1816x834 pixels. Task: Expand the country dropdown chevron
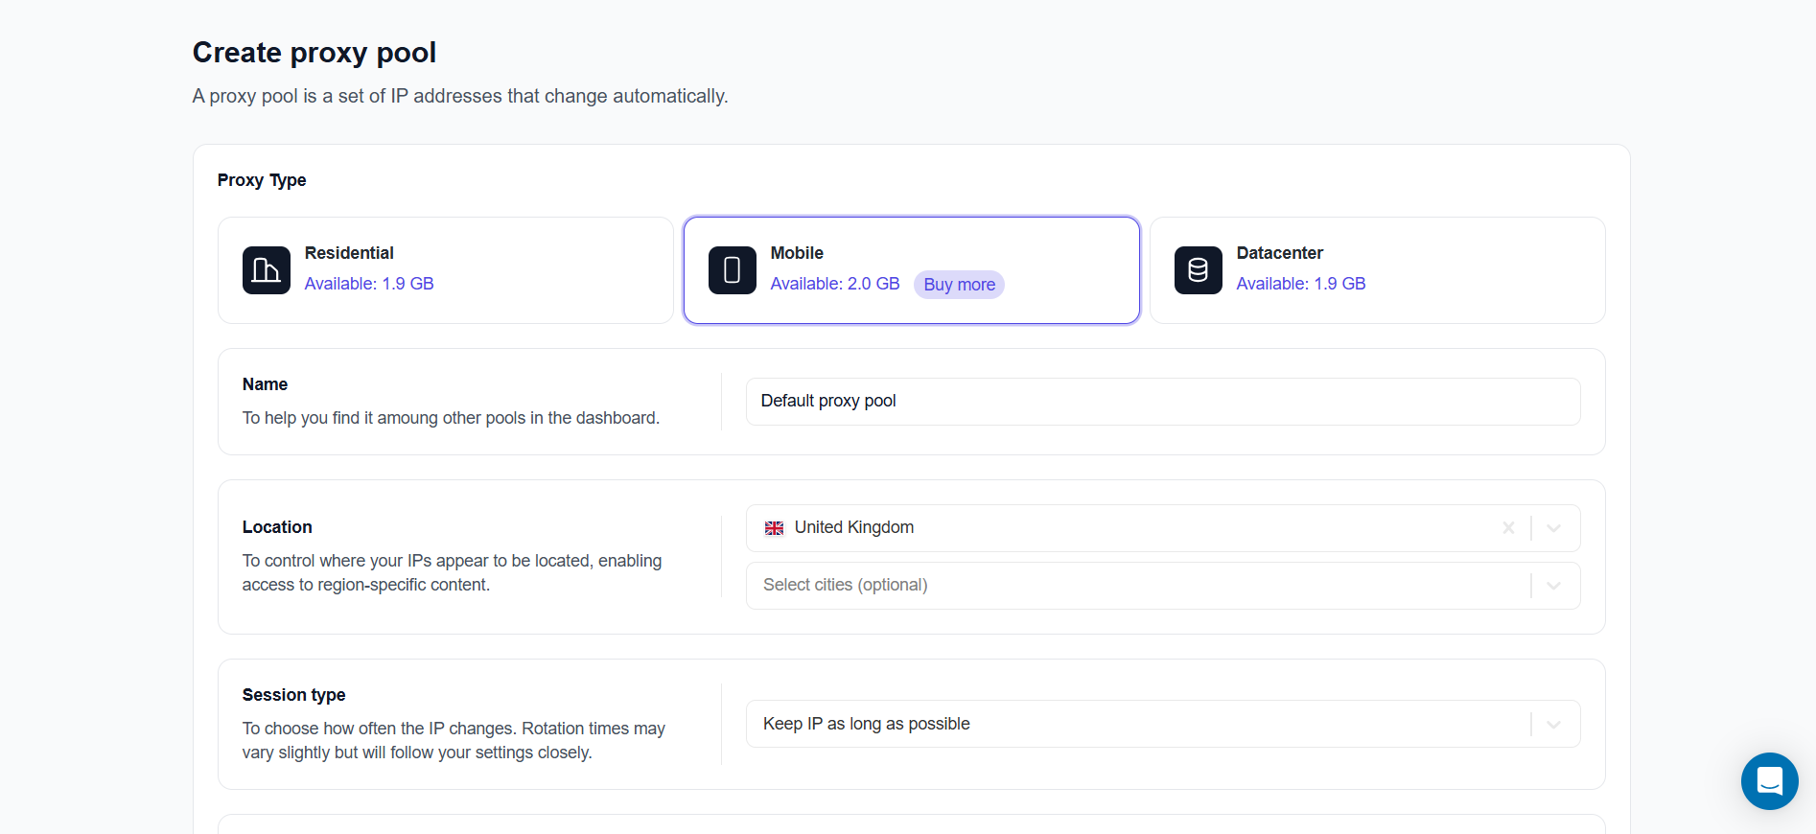pyautogui.click(x=1554, y=528)
